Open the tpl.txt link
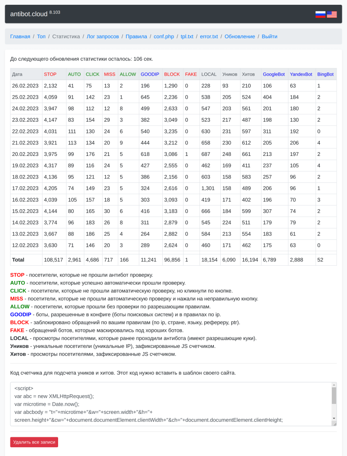The width and height of the screenshot is (347, 456). click(187, 36)
